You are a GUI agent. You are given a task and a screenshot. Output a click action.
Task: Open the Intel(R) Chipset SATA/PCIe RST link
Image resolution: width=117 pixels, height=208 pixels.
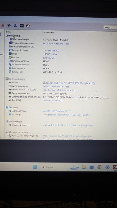67,136
